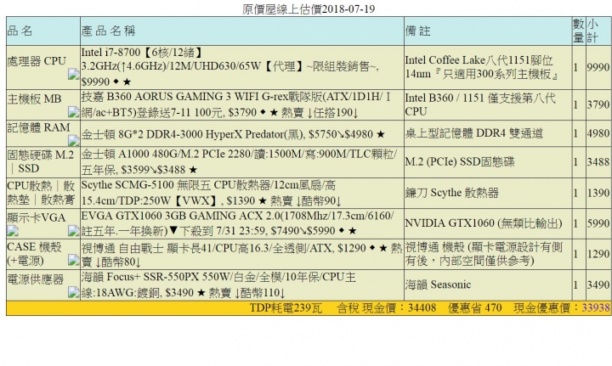Click the 含稅 現金價:34408 total
Image resolution: width=612 pixels, height=366 pixels.
(x=387, y=307)
